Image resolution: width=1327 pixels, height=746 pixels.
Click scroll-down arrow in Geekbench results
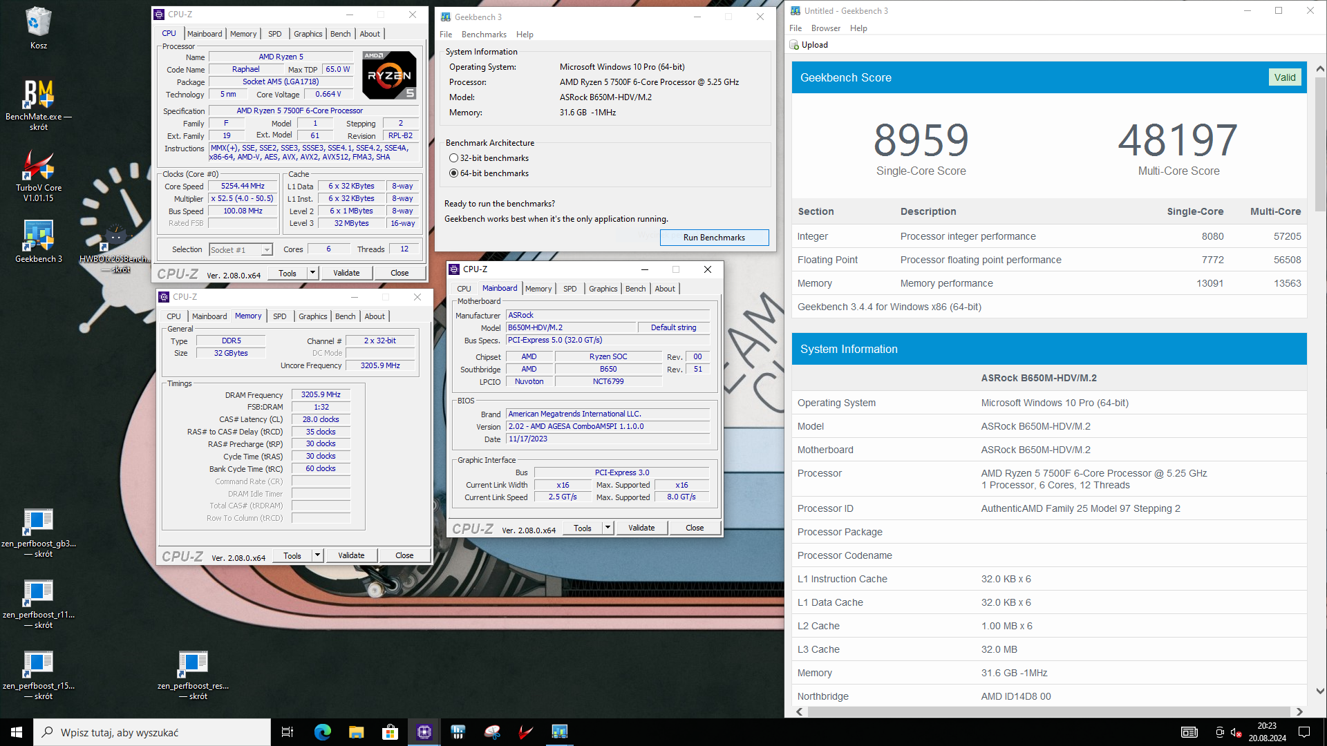(1320, 691)
